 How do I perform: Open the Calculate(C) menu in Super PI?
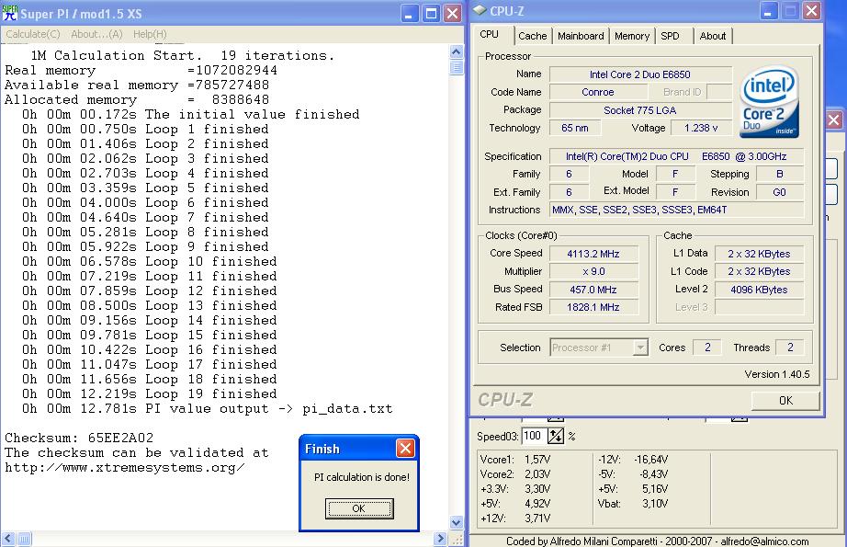point(33,34)
